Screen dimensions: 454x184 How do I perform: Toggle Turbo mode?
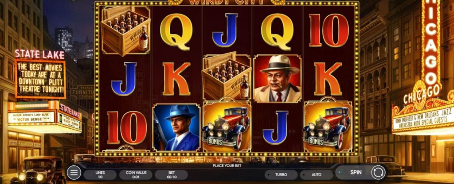[x=281, y=175]
